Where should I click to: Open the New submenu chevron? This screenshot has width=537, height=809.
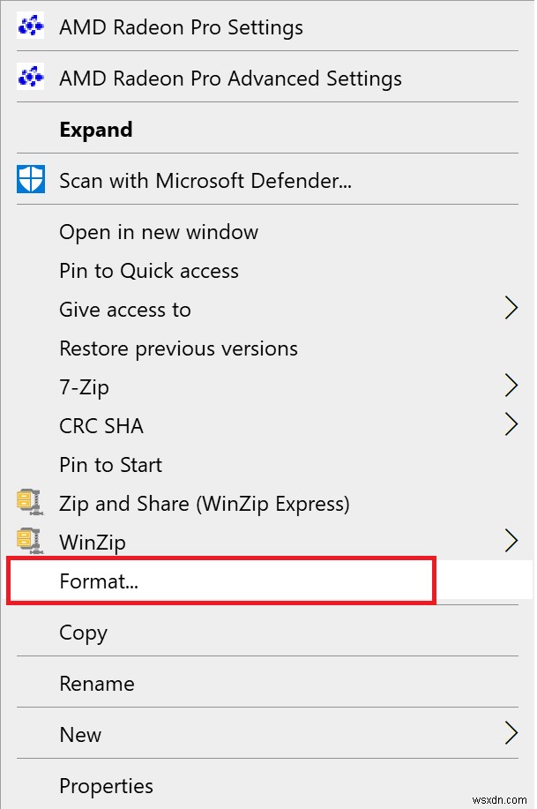coord(511,733)
